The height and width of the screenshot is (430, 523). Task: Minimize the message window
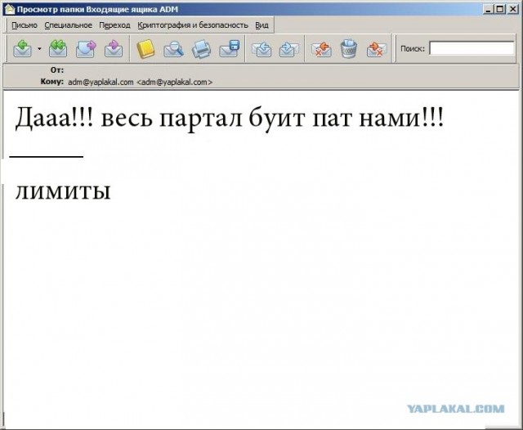[489, 9]
